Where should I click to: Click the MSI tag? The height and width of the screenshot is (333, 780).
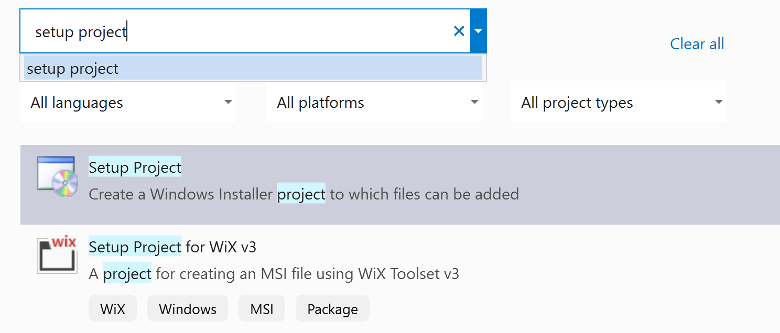tap(262, 308)
